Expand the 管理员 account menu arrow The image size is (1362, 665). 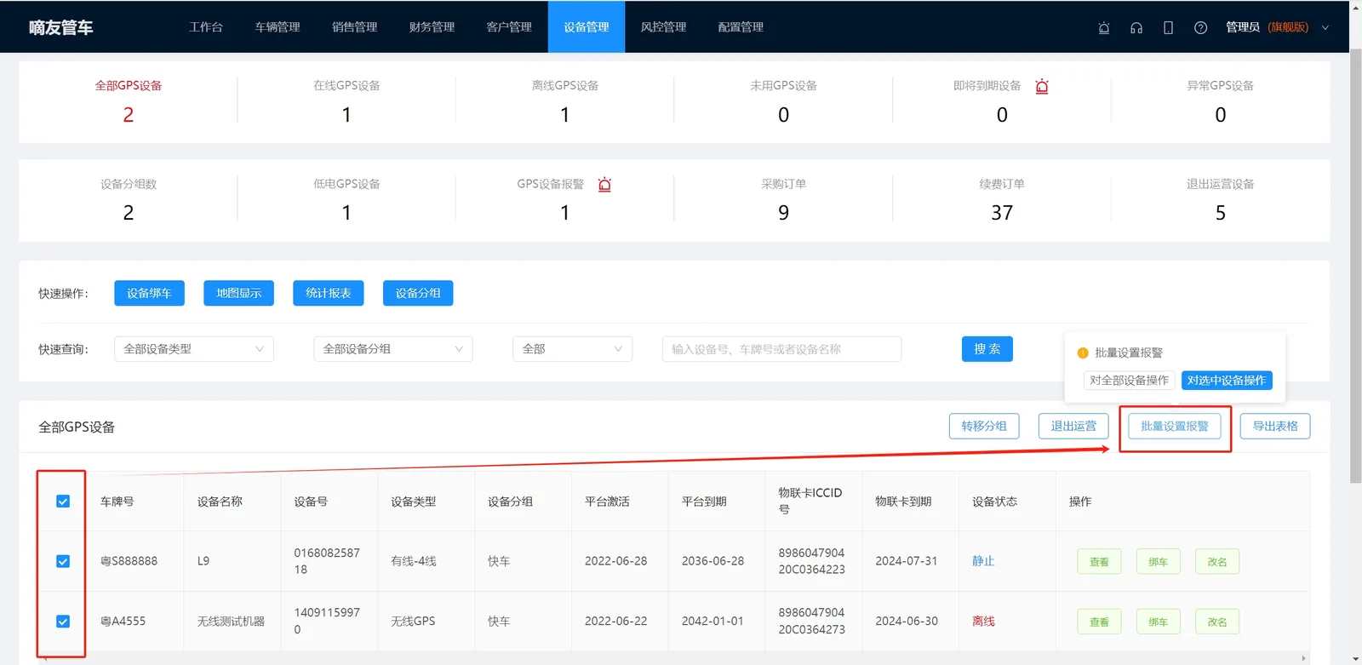(1325, 27)
